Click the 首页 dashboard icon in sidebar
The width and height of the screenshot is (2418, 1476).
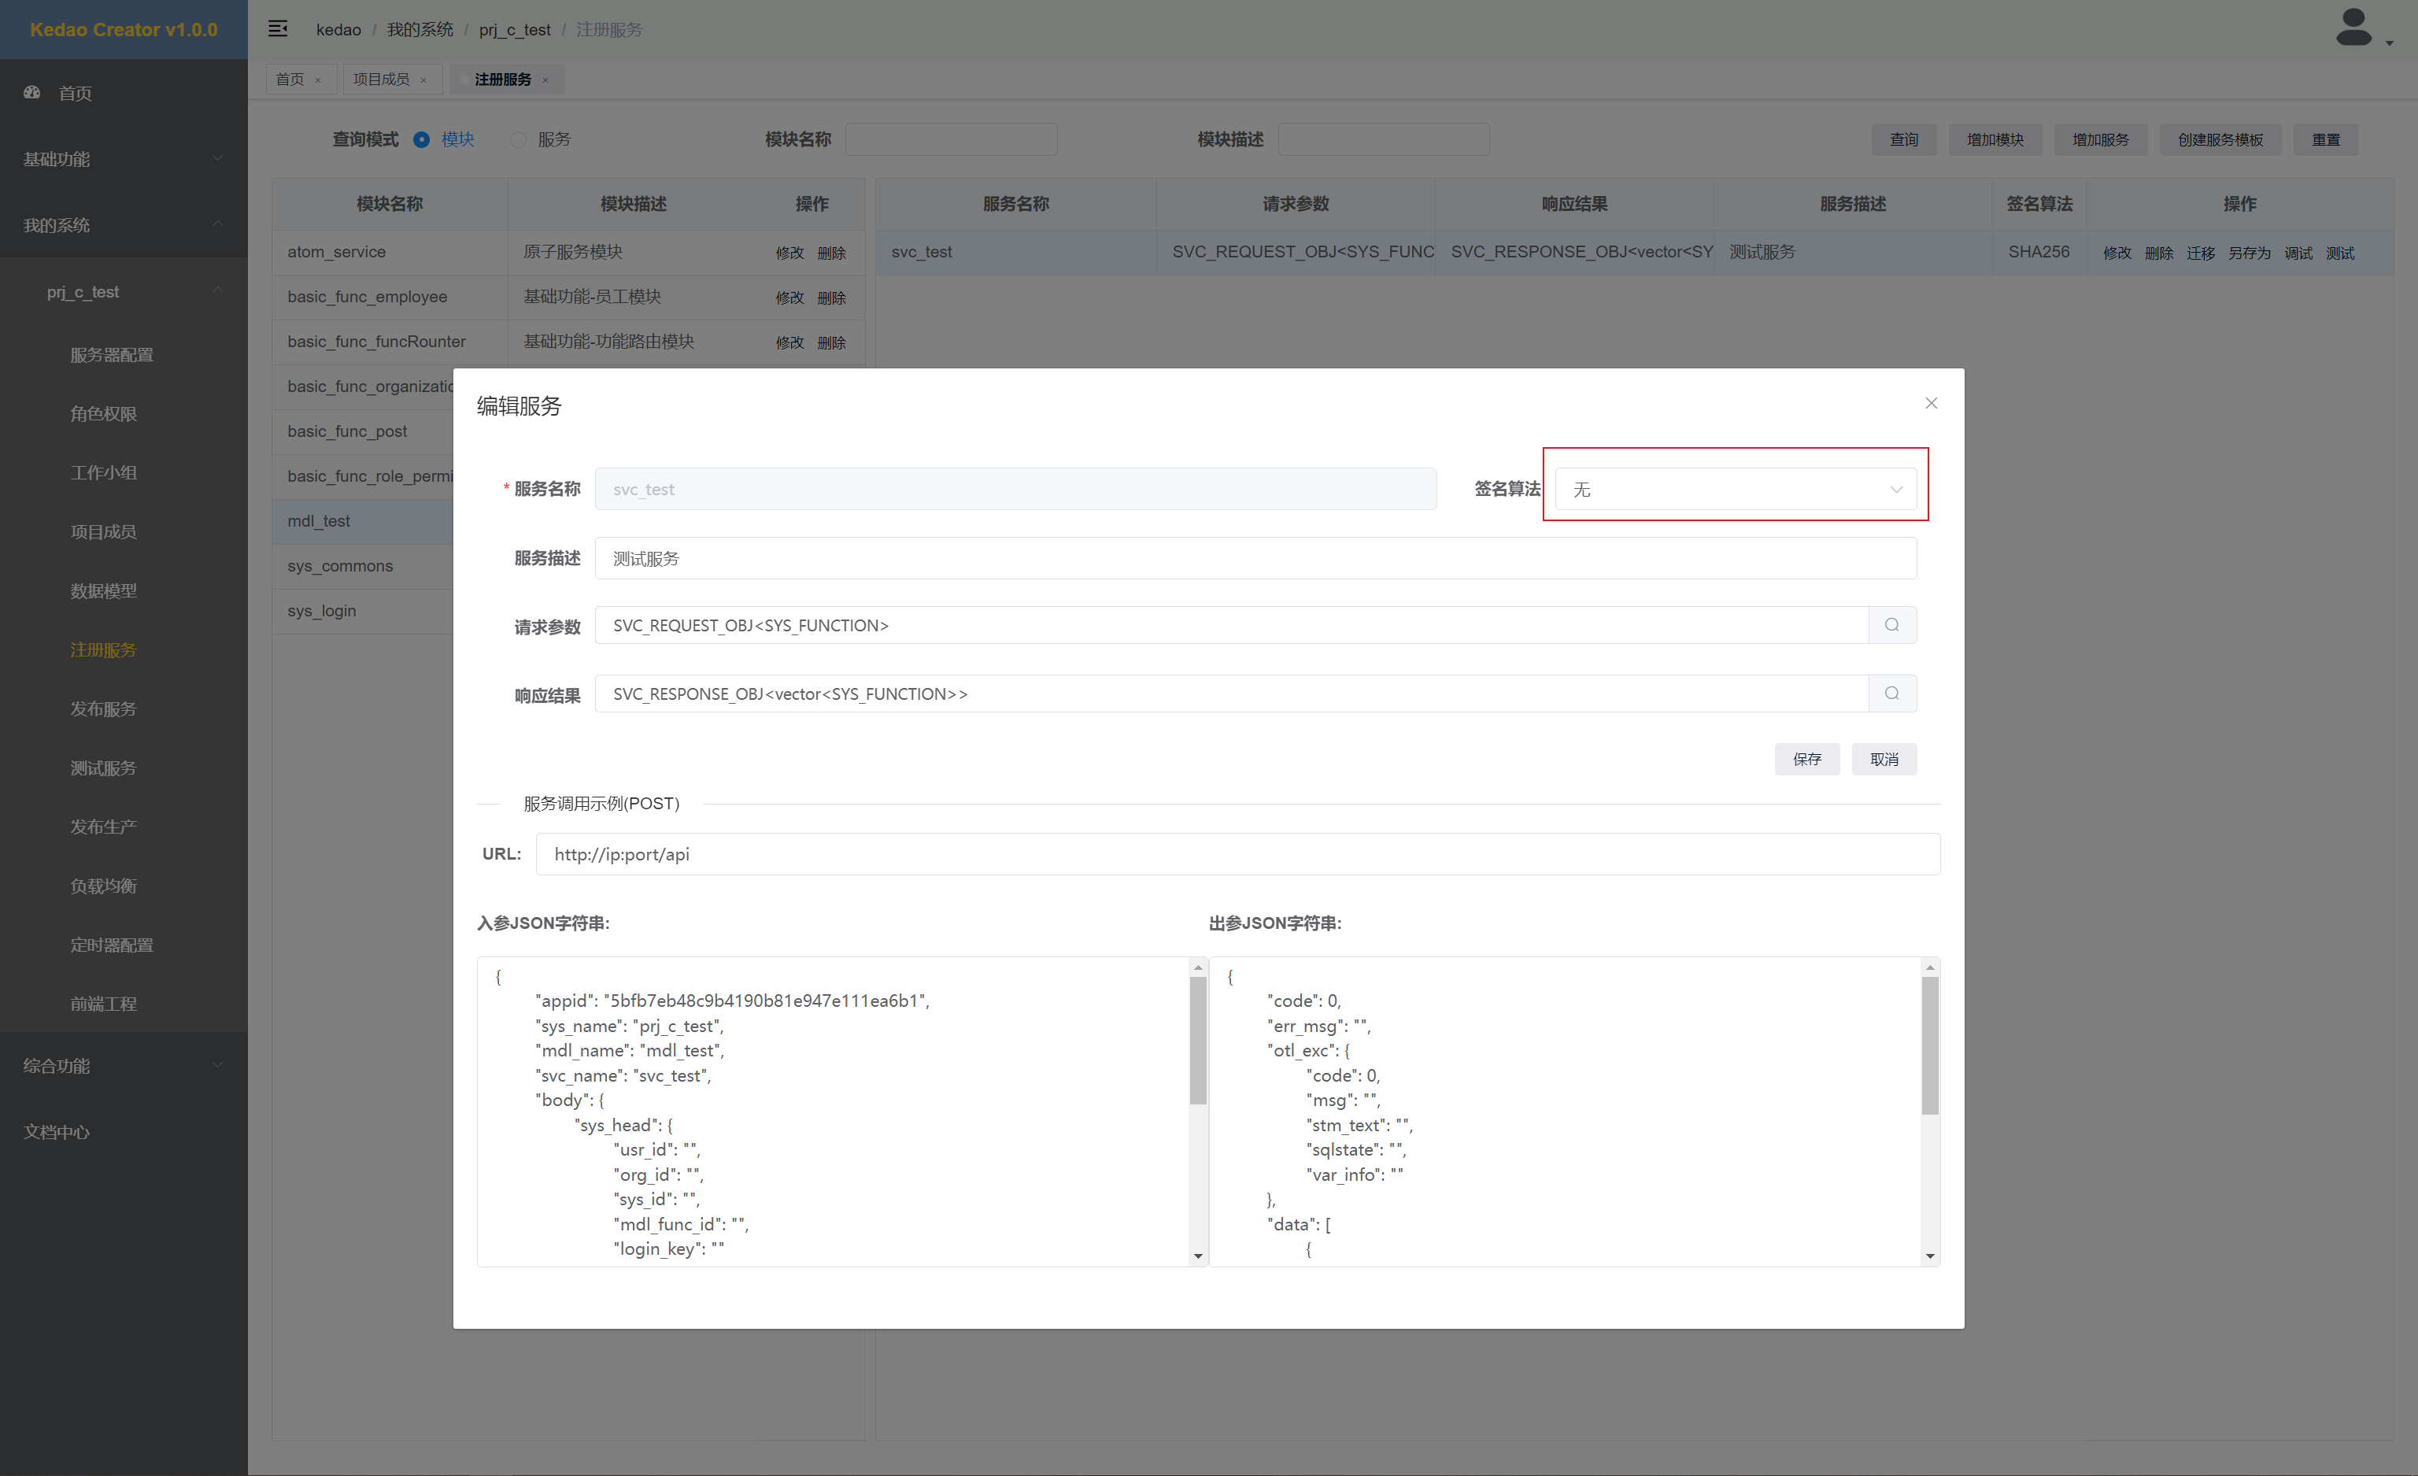pos(32,92)
